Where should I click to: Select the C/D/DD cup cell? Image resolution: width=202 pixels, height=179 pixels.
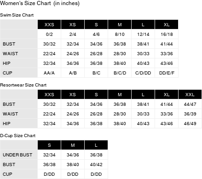143,73
